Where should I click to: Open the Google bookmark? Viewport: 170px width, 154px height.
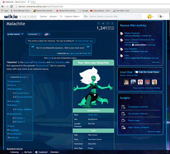[x=84, y=11]
